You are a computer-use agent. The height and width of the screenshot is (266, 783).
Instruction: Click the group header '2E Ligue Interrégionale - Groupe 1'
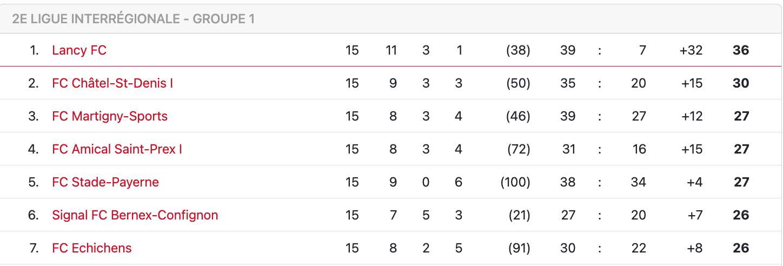coord(133,19)
